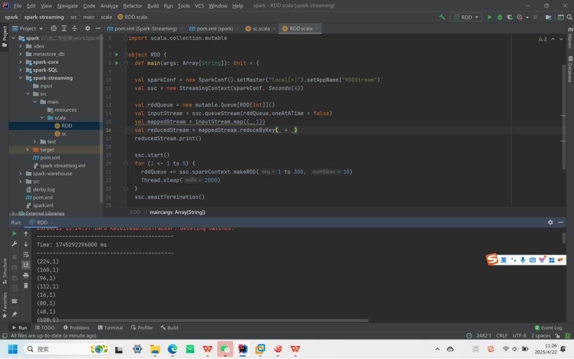Open the RDD run configuration dropdown
574x359 pixels.
tap(467, 17)
